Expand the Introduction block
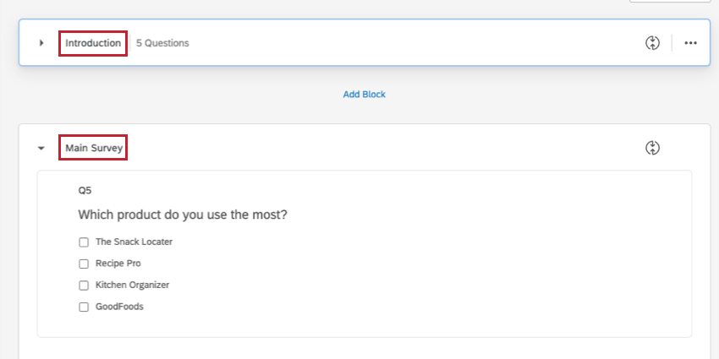Image resolution: width=719 pixels, height=359 pixels. pos(41,43)
